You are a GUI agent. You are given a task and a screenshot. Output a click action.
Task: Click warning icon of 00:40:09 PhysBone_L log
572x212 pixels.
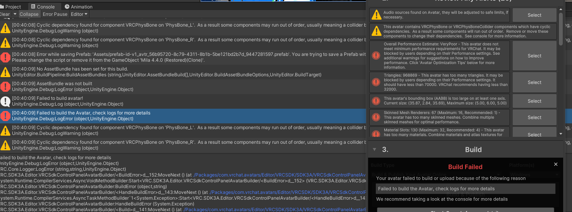tap(5, 131)
